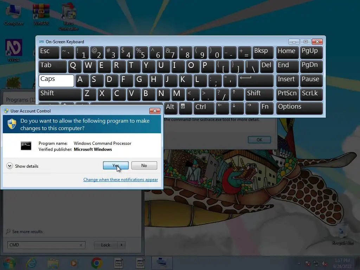The image size is (360, 270).
Task: Click the Windows Start button
Action: pos(9,263)
